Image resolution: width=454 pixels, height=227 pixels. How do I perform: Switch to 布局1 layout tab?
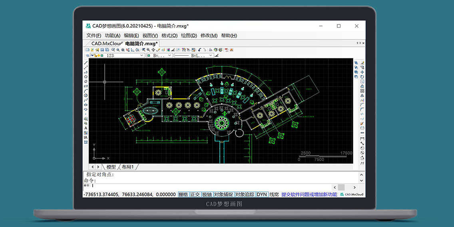pyautogui.click(x=127, y=167)
